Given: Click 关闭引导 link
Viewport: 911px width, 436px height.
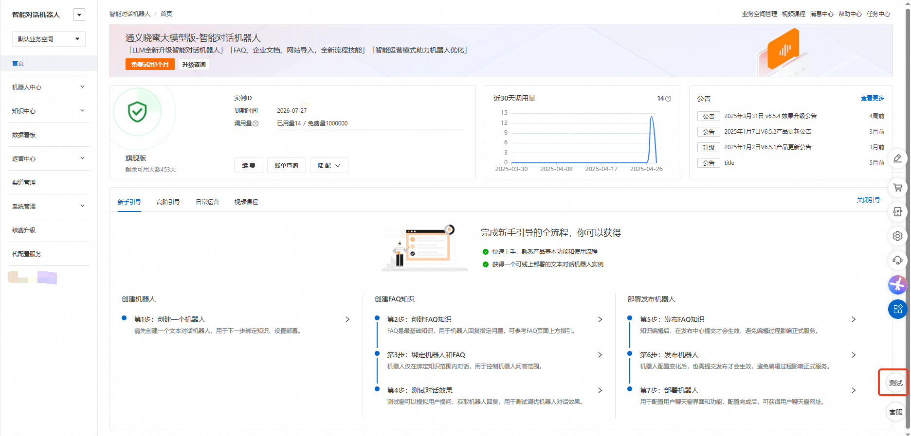Looking at the screenshot, I should pyautogui.click(x=869, y=200).
